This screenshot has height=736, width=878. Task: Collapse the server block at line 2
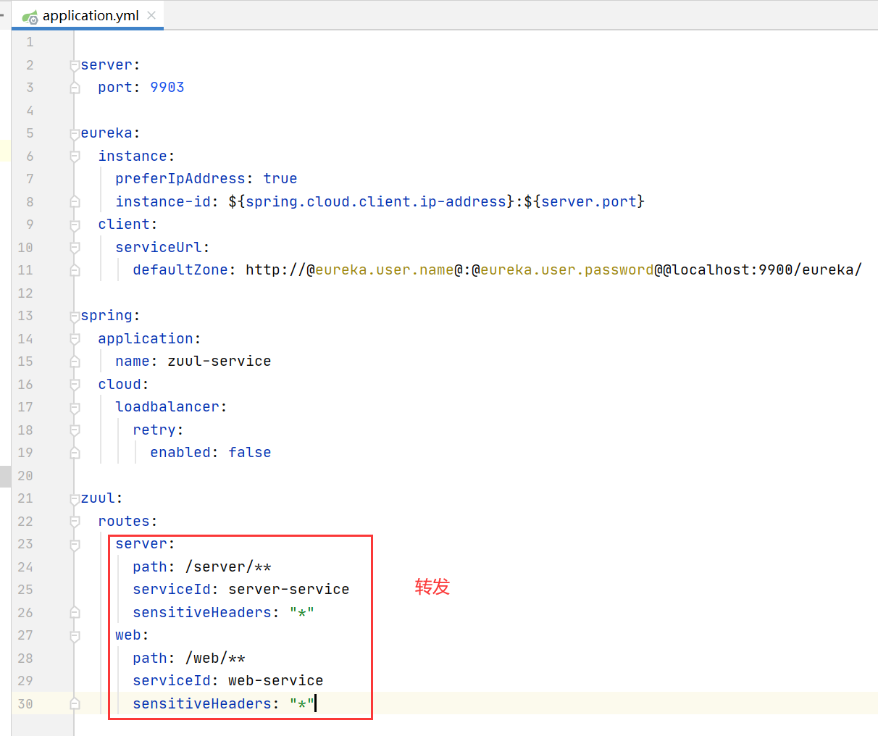pyautogui.click(x=75, y=65)
